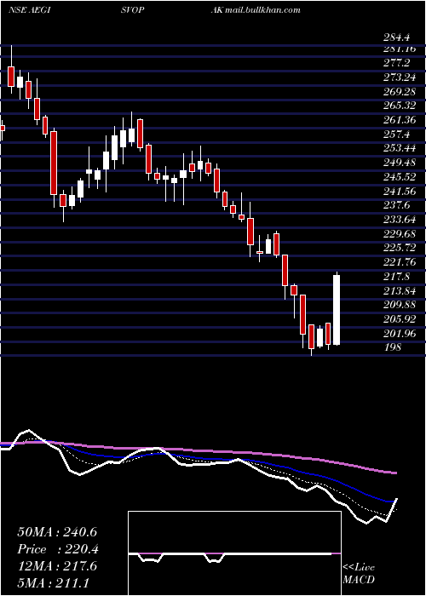Click the 261.36 price level label
This screenshot has height=596, width=426.
click(399, 120)
